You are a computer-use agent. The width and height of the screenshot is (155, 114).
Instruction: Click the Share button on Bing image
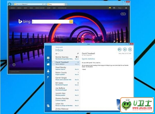(x=123, y=14)
